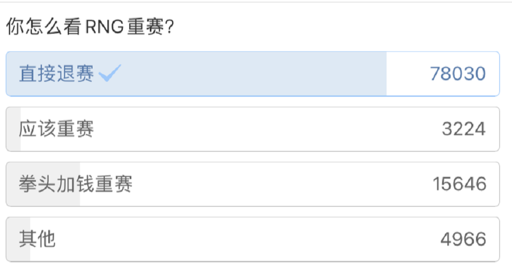Vote for the 应该重赛 option
512x267 pixels.
252,129
